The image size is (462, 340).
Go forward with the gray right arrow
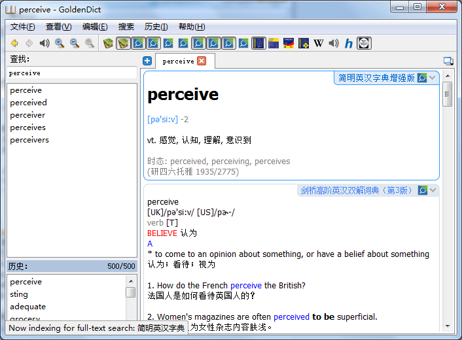29,43
